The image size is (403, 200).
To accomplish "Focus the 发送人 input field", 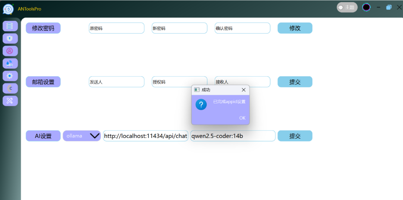I will click(117, 82).
